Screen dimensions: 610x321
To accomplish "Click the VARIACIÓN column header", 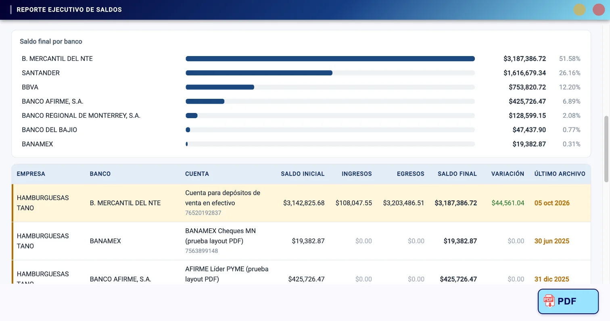I will tap(508, 174).
